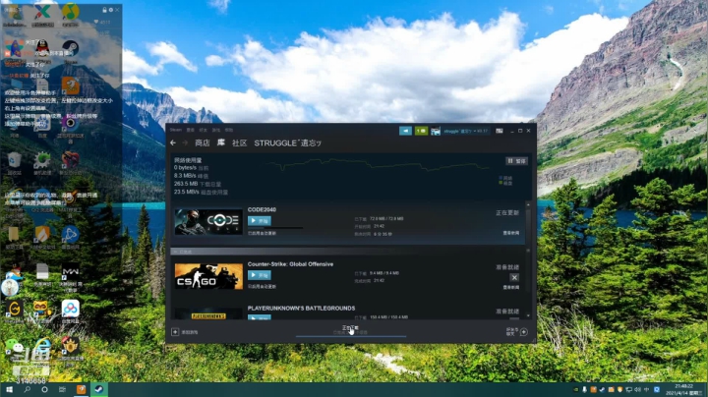Screen dimensions: 708x397
Task: Go back with Steam's left arrow
Action: [173, 142]
